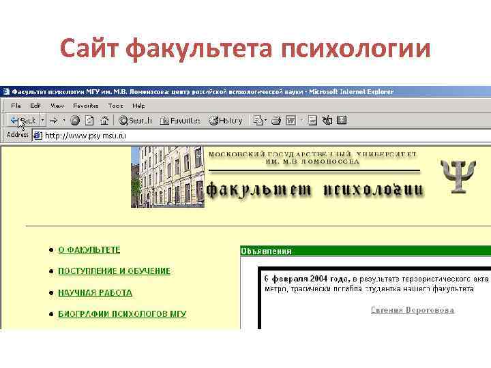Open the History toolbar button
The width and height of the screenshot is (491, 368).
tap(226, 121)
